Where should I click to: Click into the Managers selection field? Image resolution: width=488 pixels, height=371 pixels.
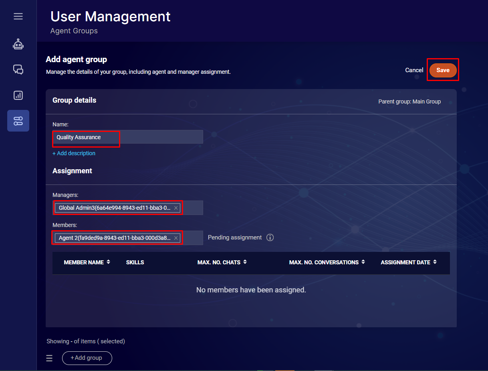[128, 208]
